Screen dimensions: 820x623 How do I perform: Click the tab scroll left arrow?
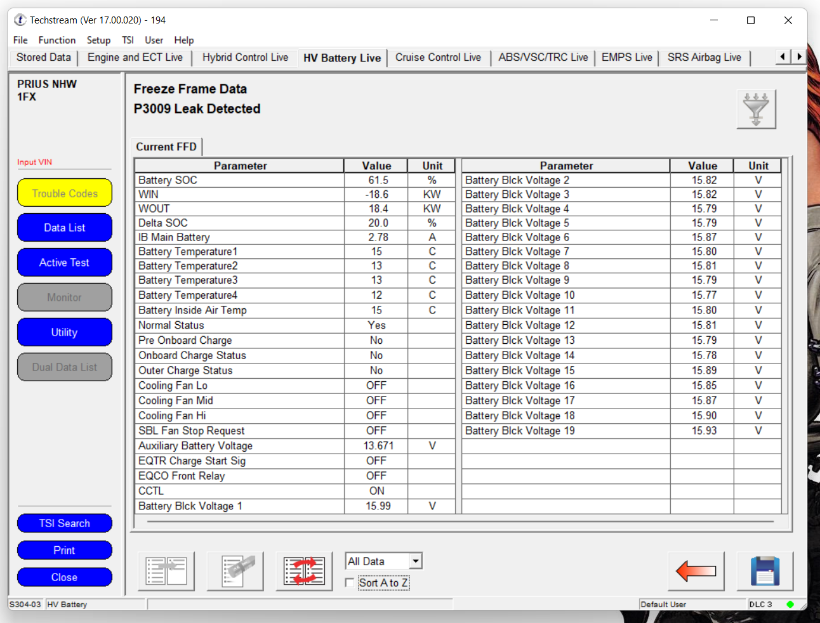783,56
